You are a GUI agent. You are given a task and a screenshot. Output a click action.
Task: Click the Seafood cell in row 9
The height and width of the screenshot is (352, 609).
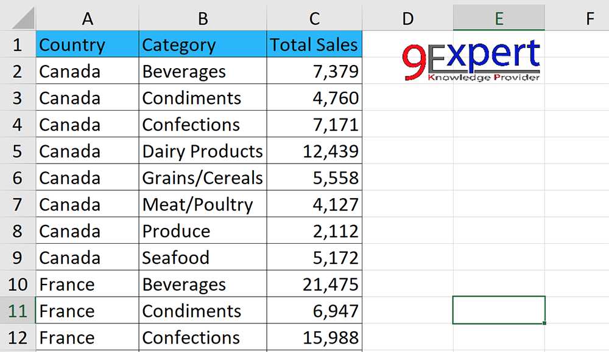click(203, 257)
